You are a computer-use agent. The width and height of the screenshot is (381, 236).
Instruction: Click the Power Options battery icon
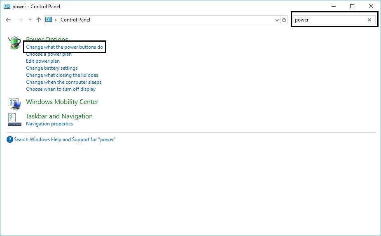click(x=14, y=43)
